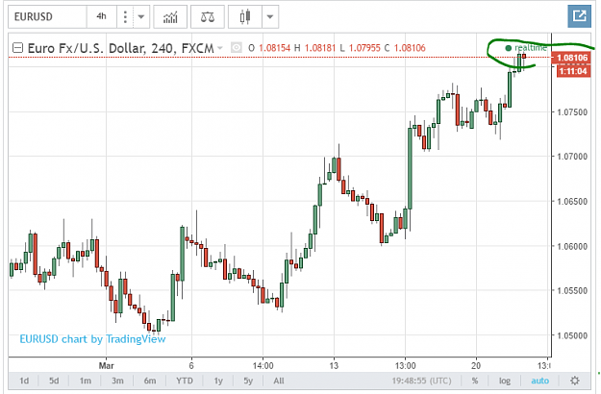The image size is (601, 394).
Task: Select the candlestick chart style icon
Action: [x=245, y=17]
